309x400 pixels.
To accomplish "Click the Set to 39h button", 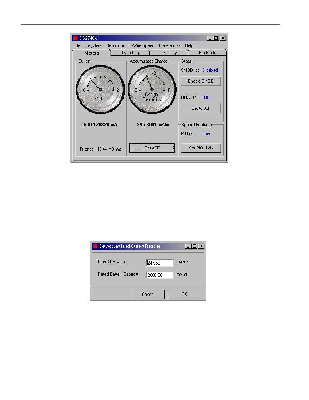I will pyautogui.click(x=201, y=108).
